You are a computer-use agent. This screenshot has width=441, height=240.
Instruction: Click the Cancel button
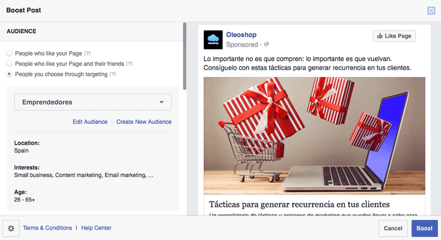pos(393,228)
